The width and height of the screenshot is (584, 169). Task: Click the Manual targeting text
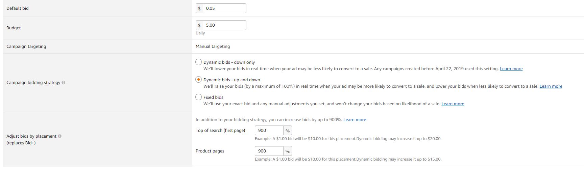tap(213, 47)
